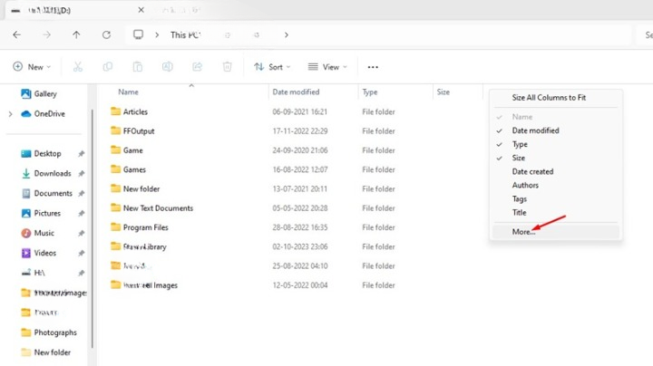Click the Rename icon in toolbar
The width and height of the screenshot is (653, 366).
(168, 66)
